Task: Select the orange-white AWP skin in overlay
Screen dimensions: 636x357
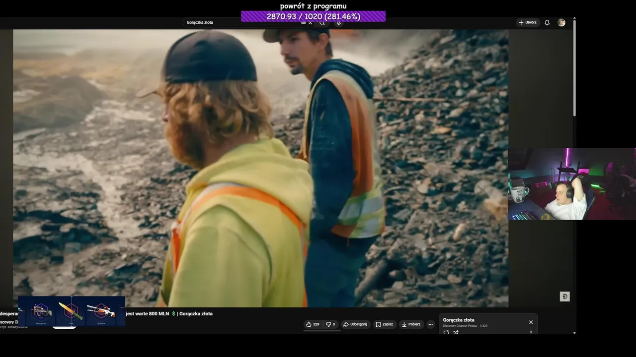Action: click(101, 311)
